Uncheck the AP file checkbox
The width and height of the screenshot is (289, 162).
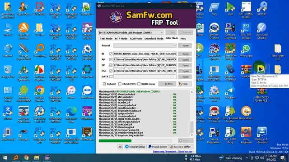(111, 59)
